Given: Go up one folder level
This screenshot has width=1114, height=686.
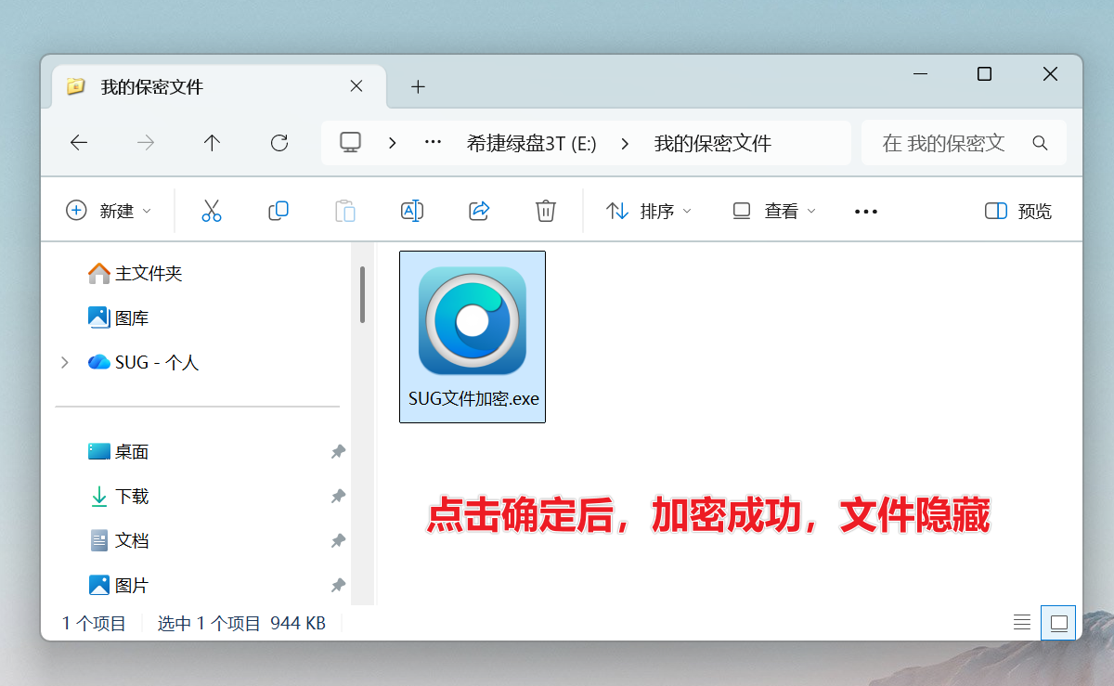Looking at the screenshot, I should coord(212,143).
